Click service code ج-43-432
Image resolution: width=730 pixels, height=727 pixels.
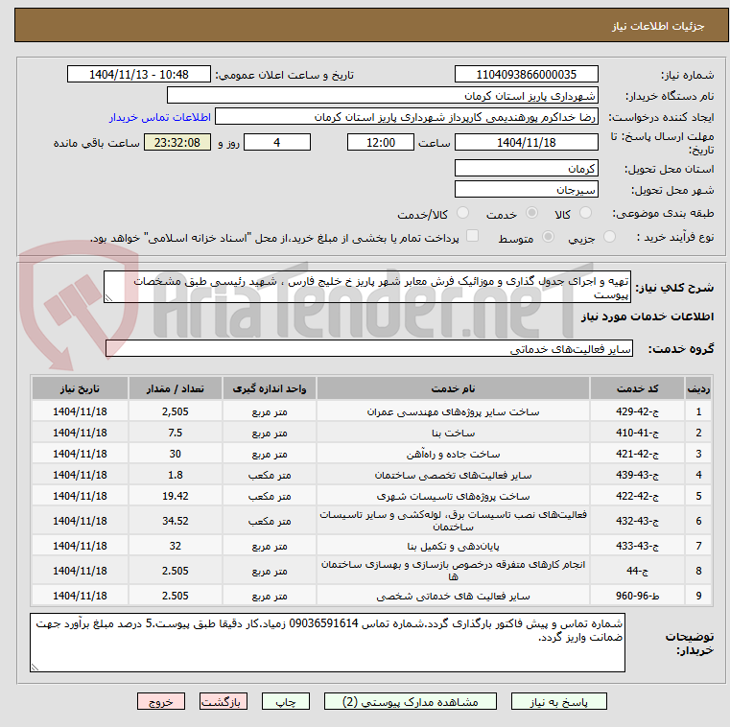point(637,521)
